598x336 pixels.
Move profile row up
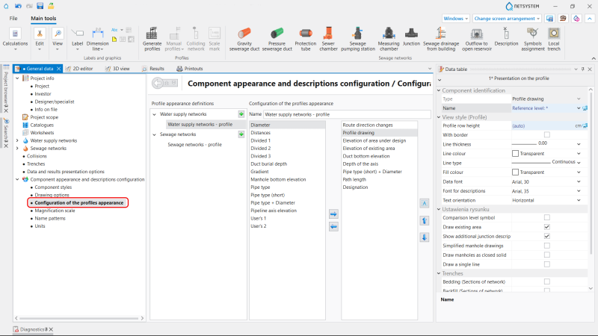(x=425, y=220)
